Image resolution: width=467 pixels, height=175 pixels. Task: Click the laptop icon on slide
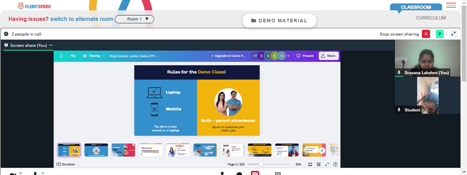[154, 92]
